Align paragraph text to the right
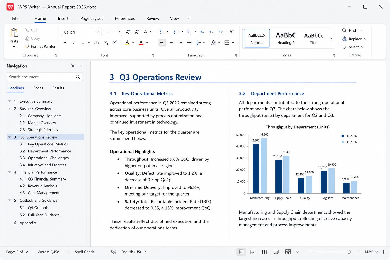Image resolution: width=390 pixels, height=260 pixels. [x=180, y=43]
